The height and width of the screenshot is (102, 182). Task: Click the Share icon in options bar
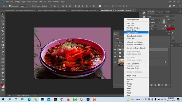(x=179, y=6)
